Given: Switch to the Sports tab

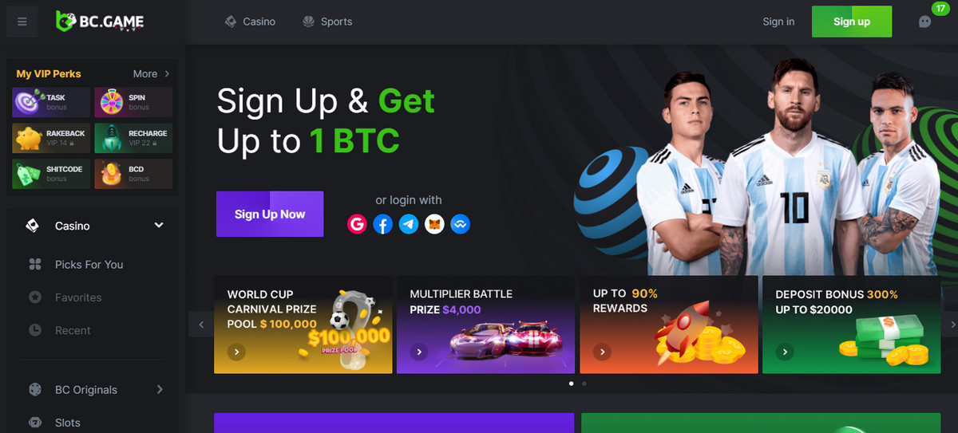Looking at the screenshot, I should pyautogui.click(x=327, y=22).
